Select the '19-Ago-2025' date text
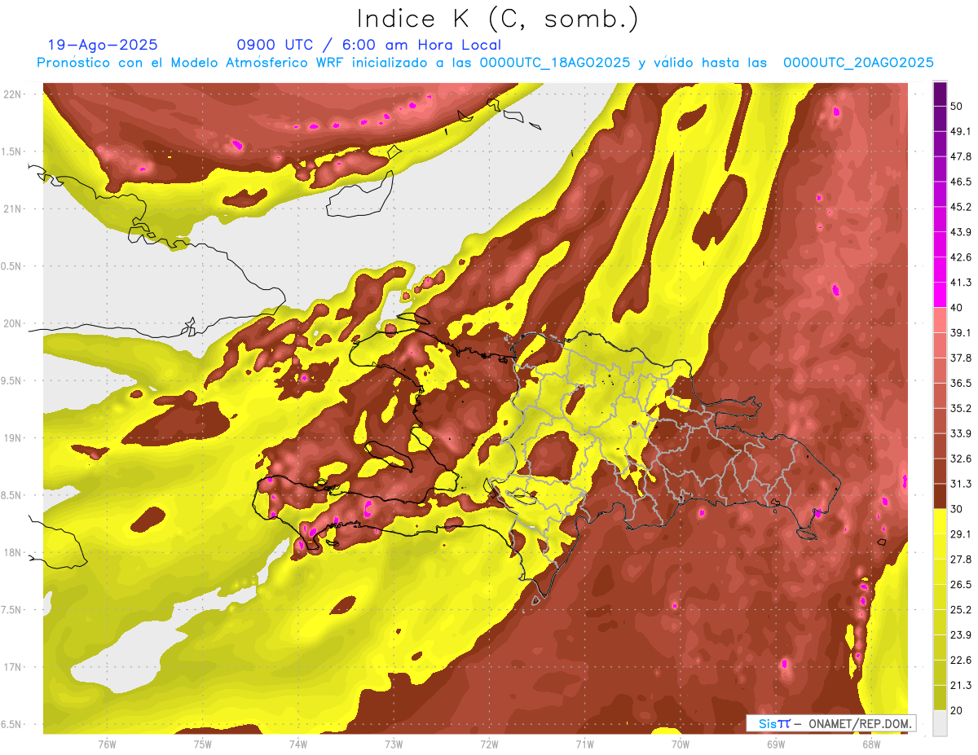This screenshot has height=755, width=978. tap(103, 45)
